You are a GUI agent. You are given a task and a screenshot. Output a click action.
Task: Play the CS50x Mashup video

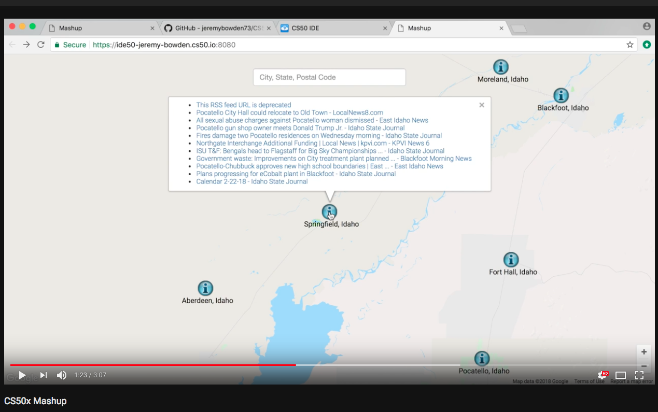pyautogui.click(x=22, y=375)
